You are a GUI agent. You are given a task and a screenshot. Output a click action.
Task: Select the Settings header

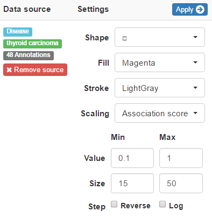coord(93,9)
